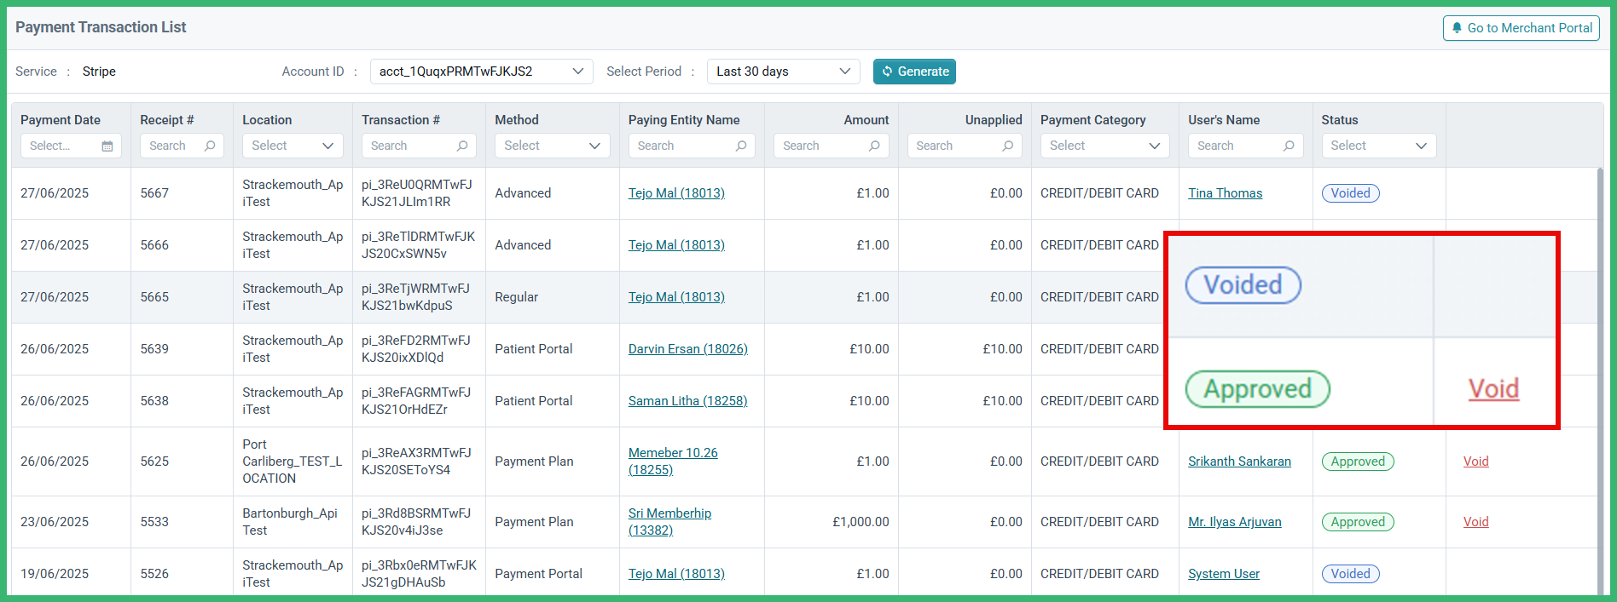The width and height of the screenshot is (1617, 602).
Task: Click the User's Name search magnifier icon
Action: click(x=1289, y=146)
